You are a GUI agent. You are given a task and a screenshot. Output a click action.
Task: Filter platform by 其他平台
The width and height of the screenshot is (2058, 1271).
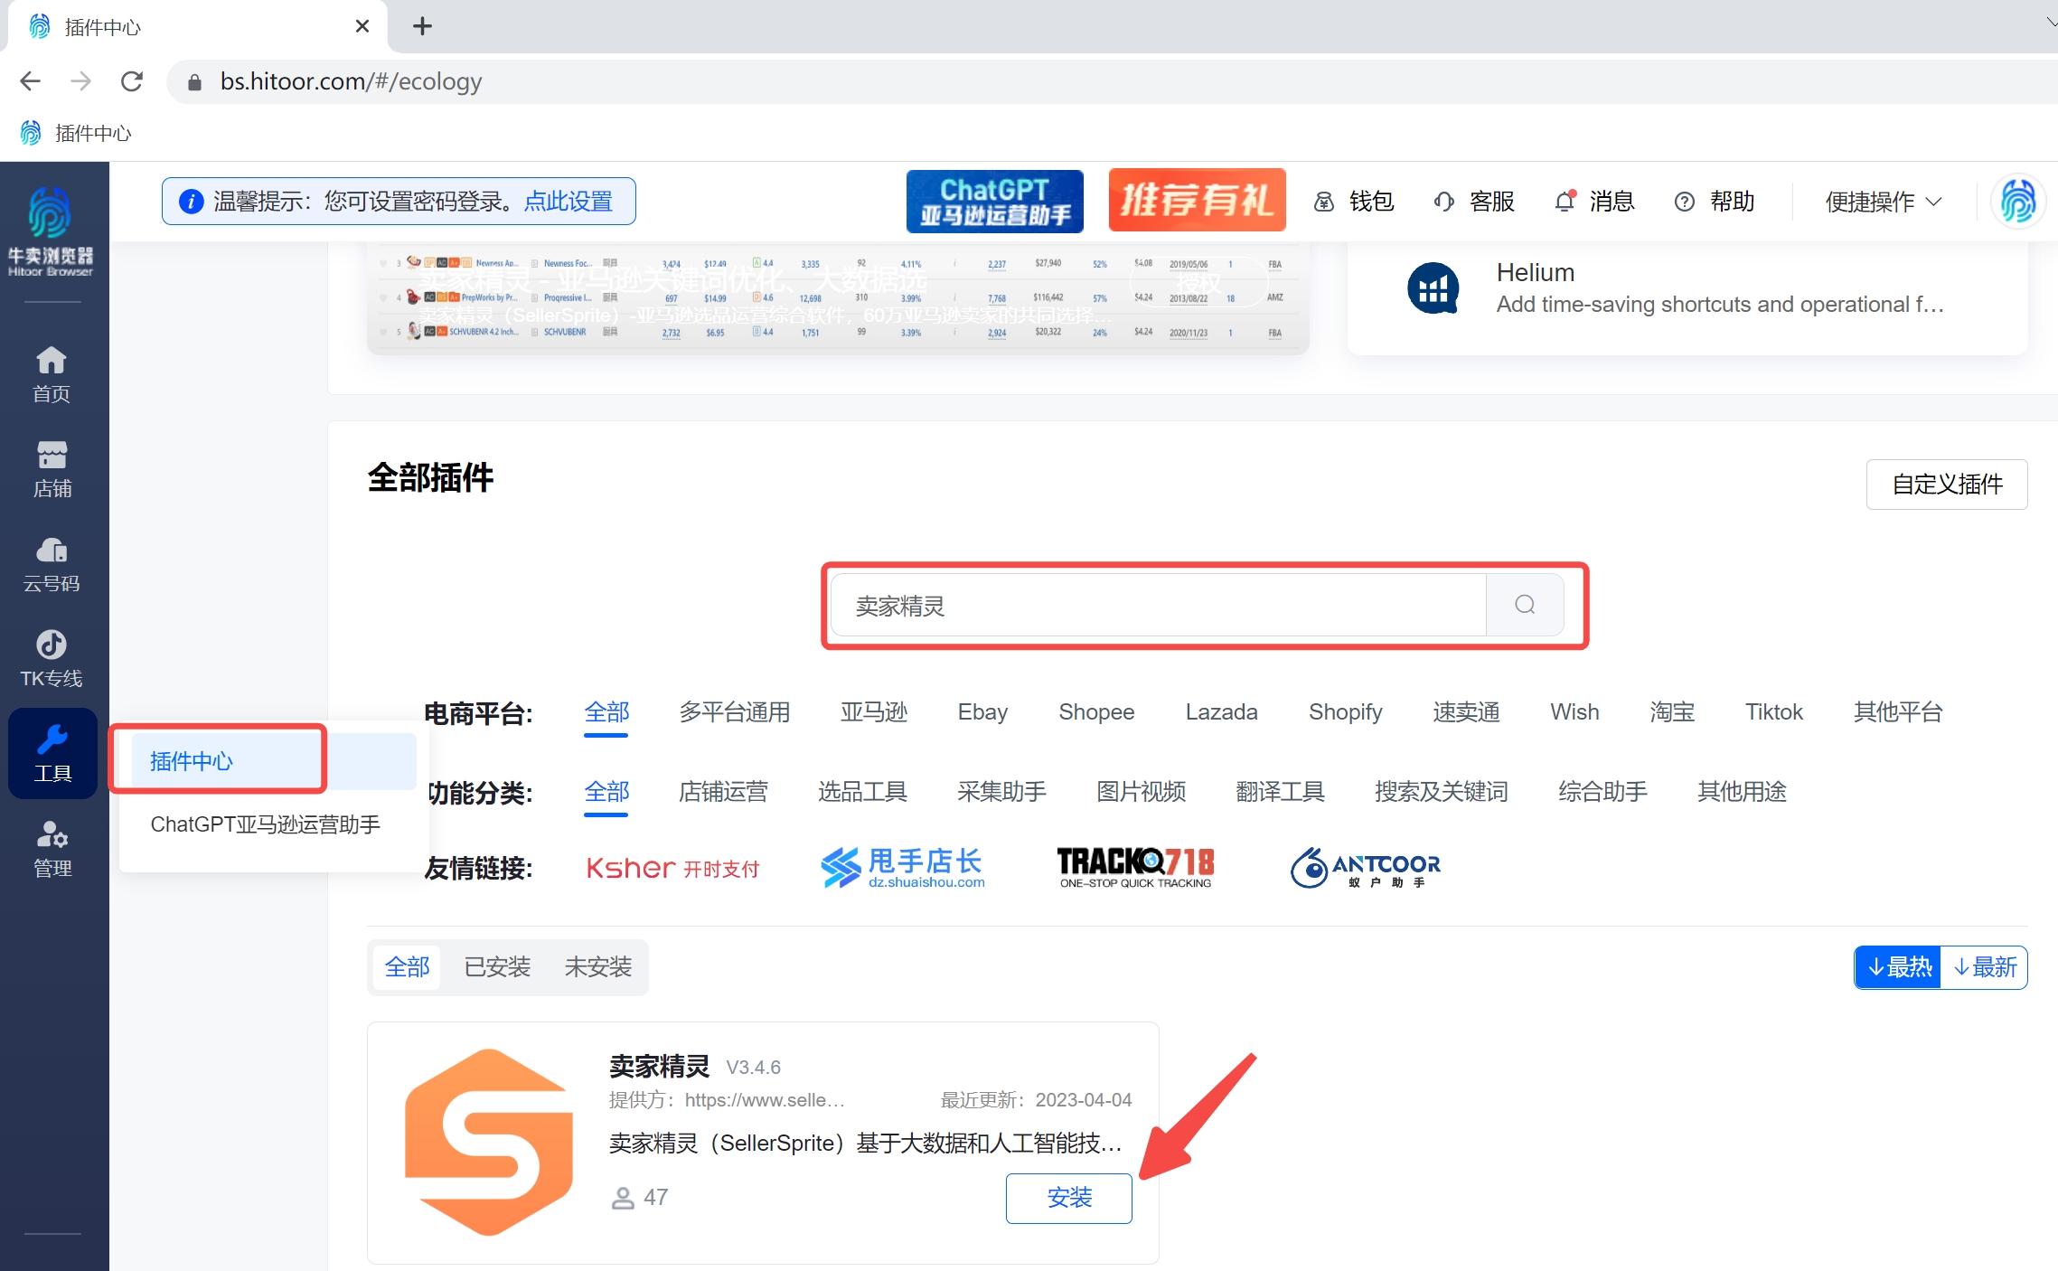tap(1898, 712)
